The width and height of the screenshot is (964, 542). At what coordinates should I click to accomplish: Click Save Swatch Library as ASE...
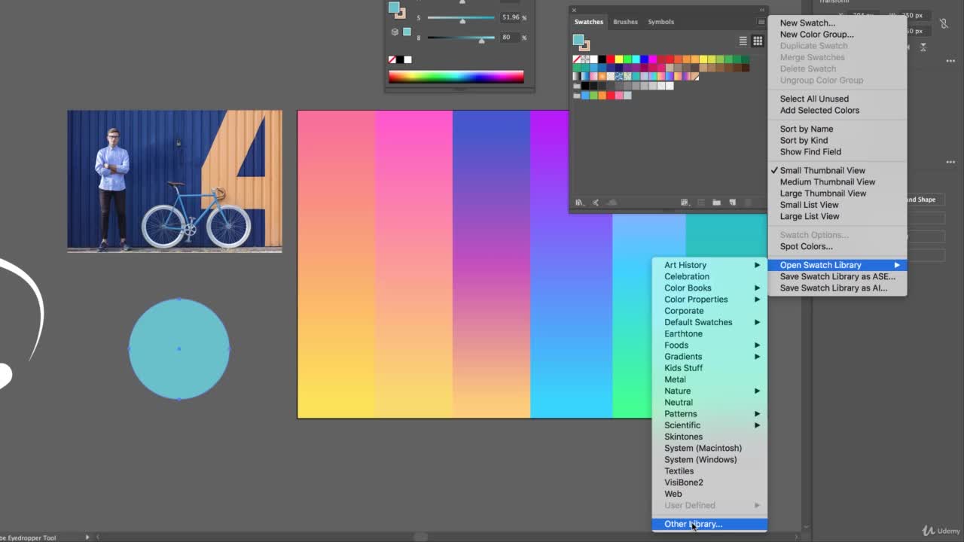(837, 276)
